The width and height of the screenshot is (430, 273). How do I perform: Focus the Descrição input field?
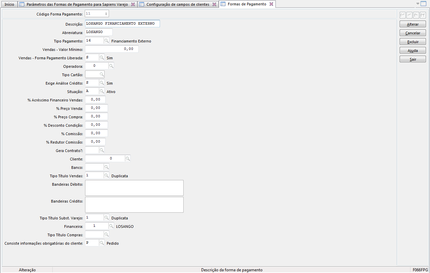[x=122, y=24]
